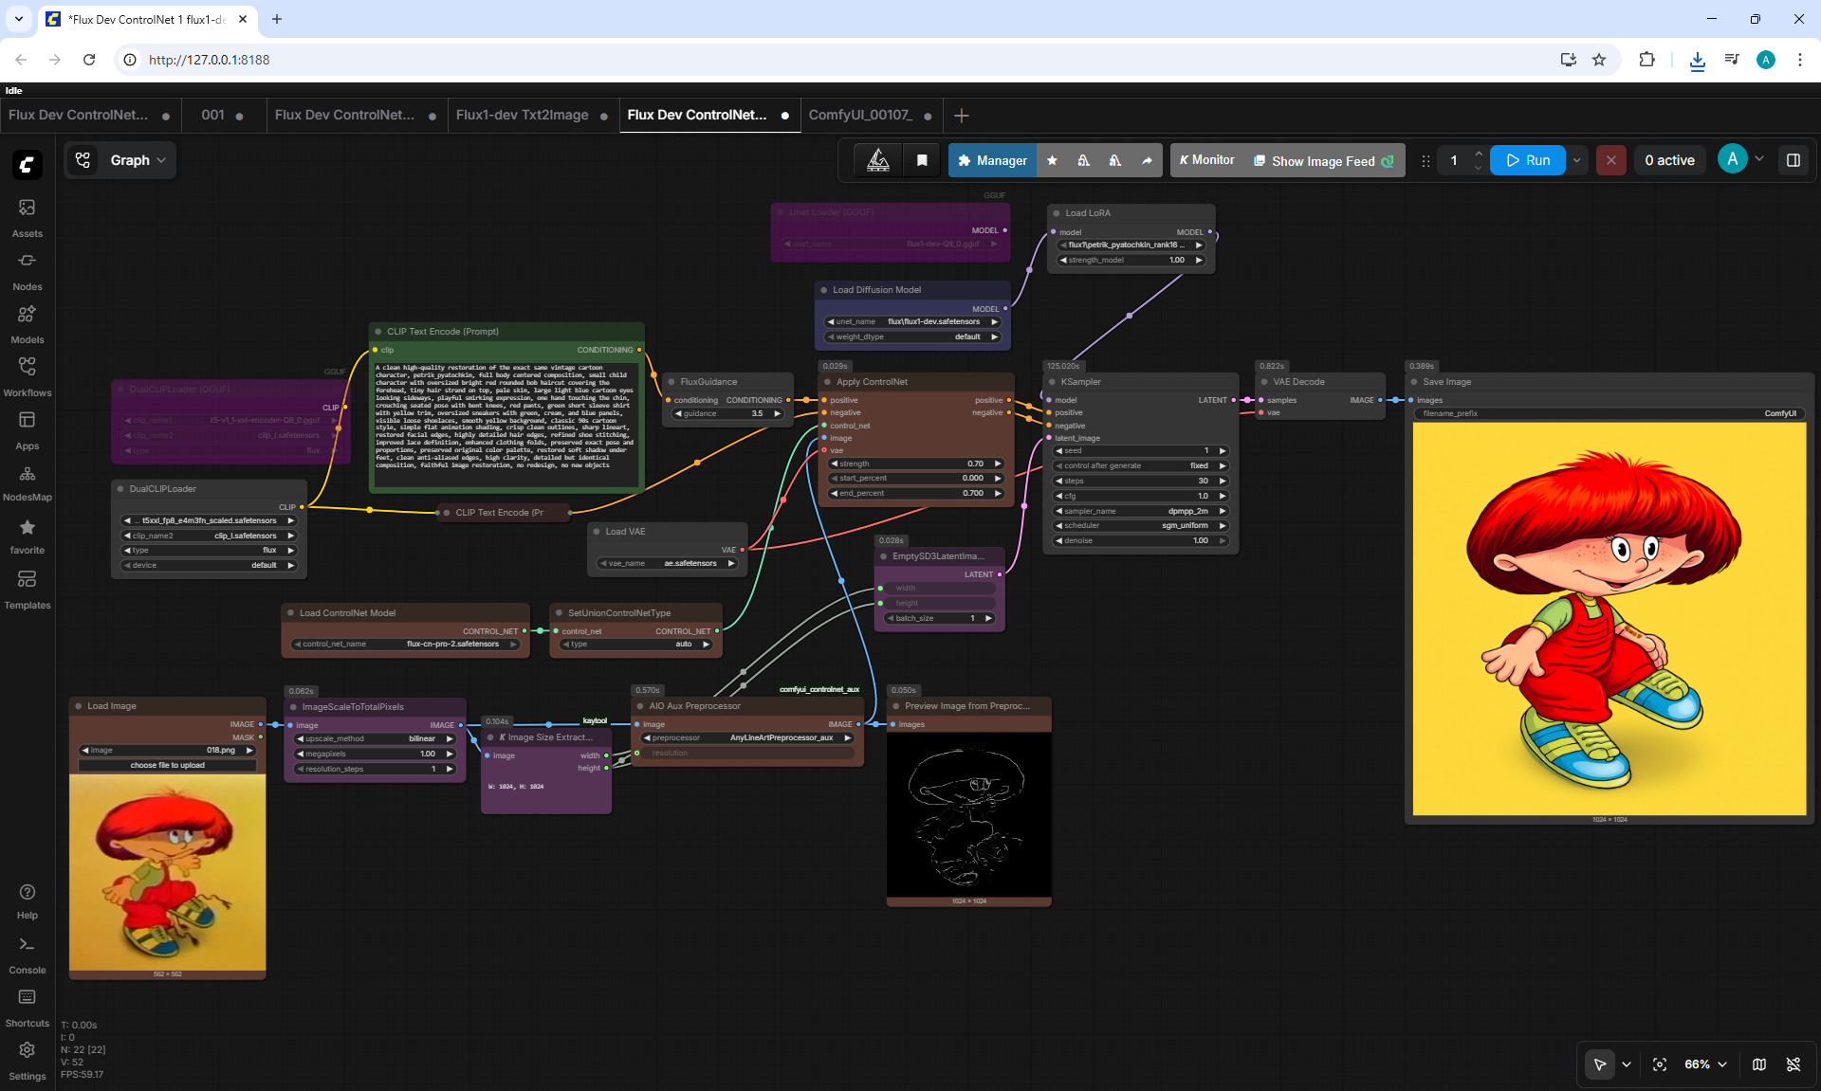Open the Assets sidebar panel
This screenshot has height=1091, width=1821.
coord(27,218)
